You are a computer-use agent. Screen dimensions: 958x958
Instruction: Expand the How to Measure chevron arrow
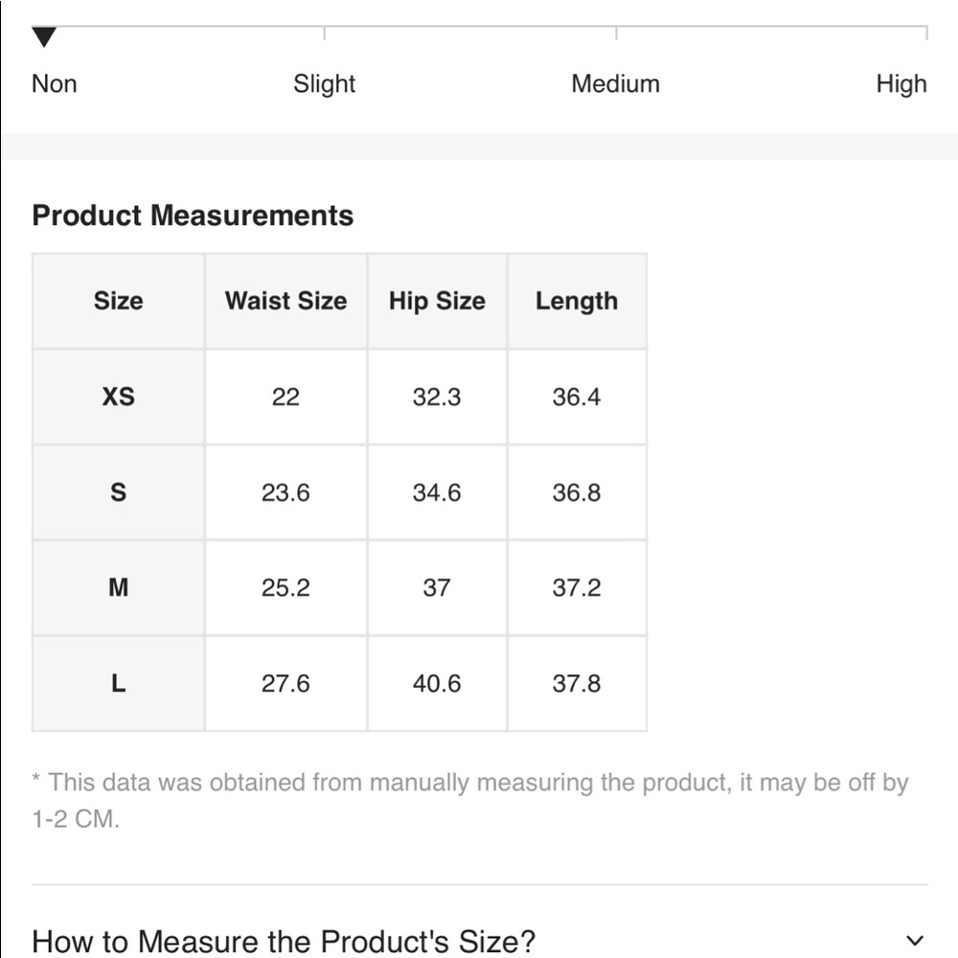point(915,941)
